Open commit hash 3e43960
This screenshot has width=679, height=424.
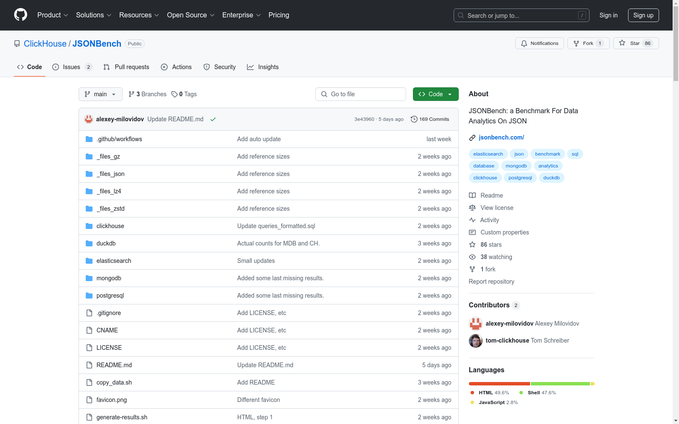coord(365,119)
